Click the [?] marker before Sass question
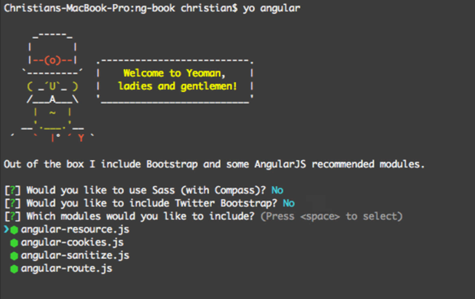The width and height of the screenshot is (475, 299). tap(12, 190)
